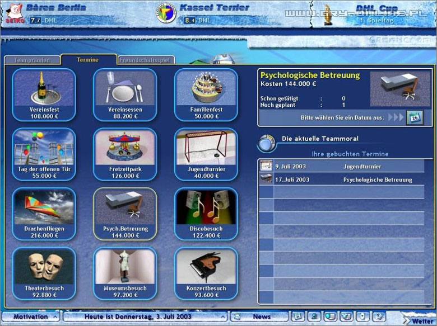Select the Jugendturnier hockey goal event
The height and width of the screenshot is (326, 437).
coord(206,154)
